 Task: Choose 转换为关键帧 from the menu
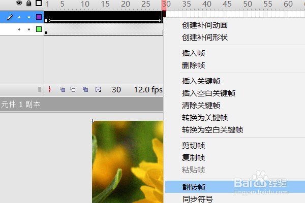205,118
